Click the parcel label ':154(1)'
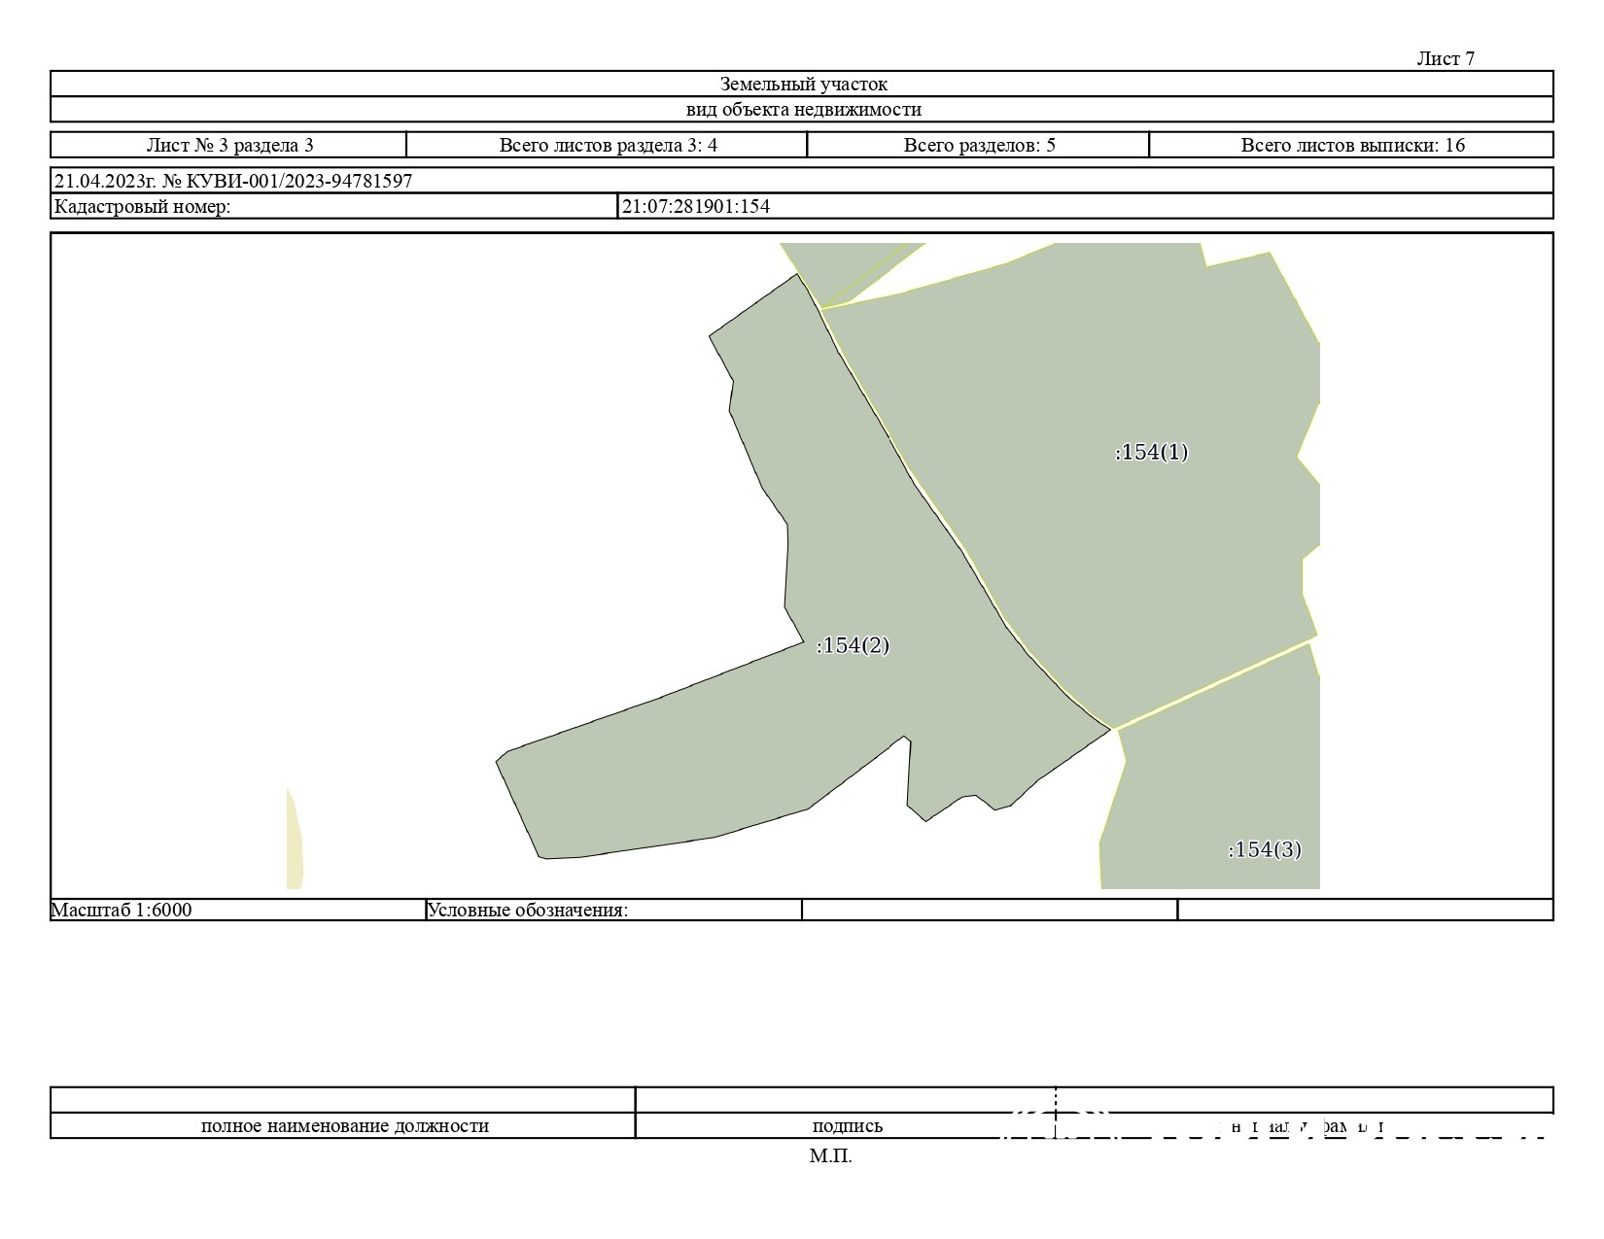This screenshot has height=1239, width=1604. point(1151,452)
